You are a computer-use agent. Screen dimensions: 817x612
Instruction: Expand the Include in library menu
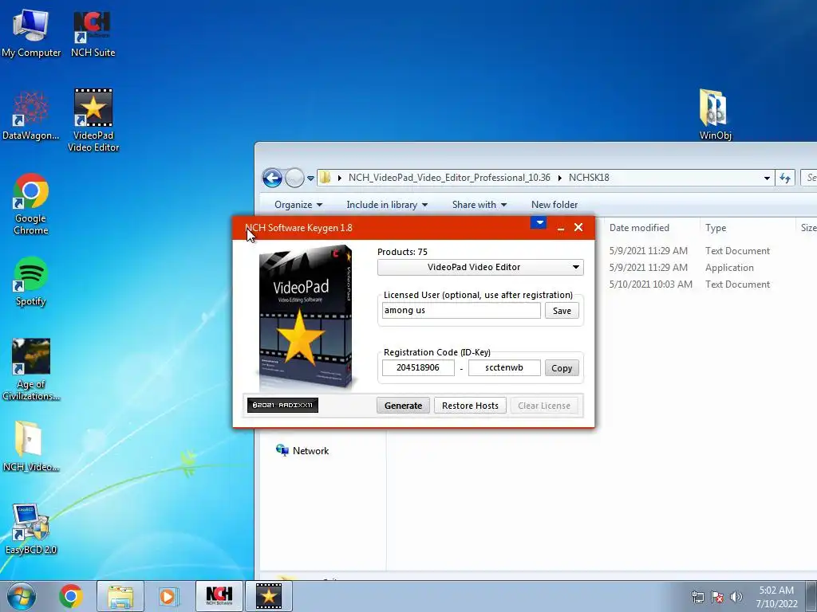(387, 205)
